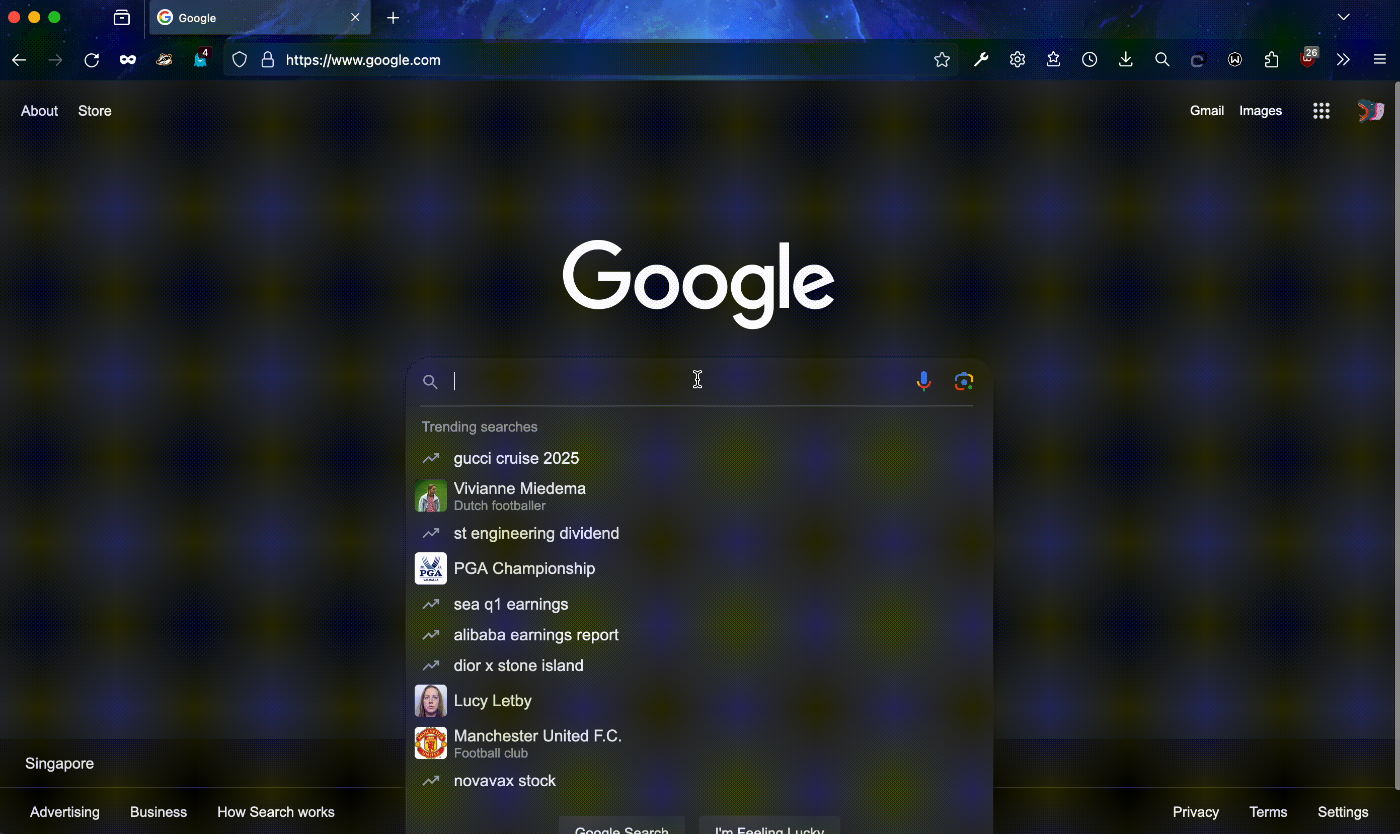The width and height of the screenshot is (1400, 834).
Task: Go back to previous page
Action: (19, 60)
